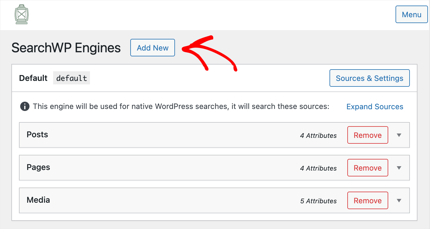Remove the Media source
The width and height of the screenshot is (430, 229).
click(368, 200)
